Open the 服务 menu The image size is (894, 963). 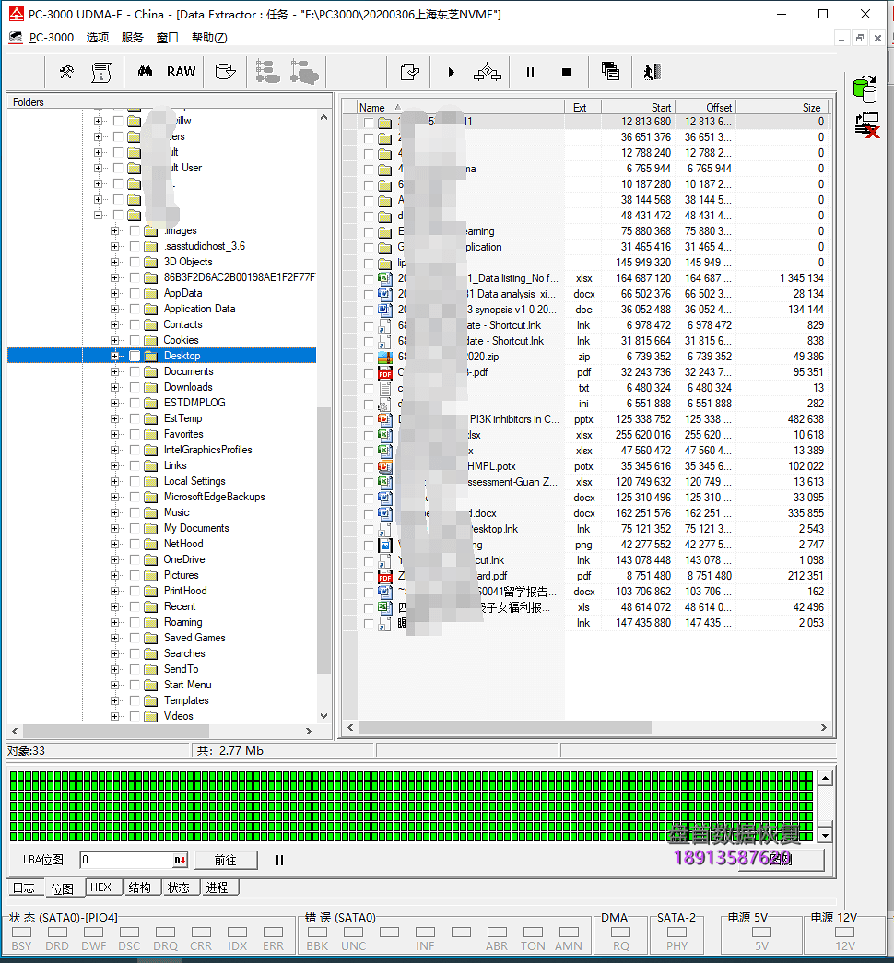pyautogui.click(x=132, y=38)
